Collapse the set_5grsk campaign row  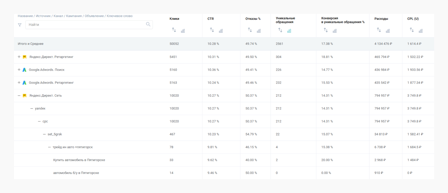click(44, 134)
